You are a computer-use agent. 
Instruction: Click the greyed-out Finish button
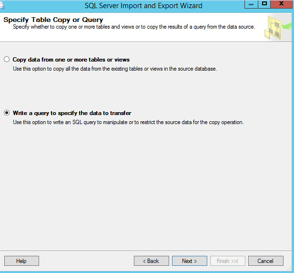227,261
